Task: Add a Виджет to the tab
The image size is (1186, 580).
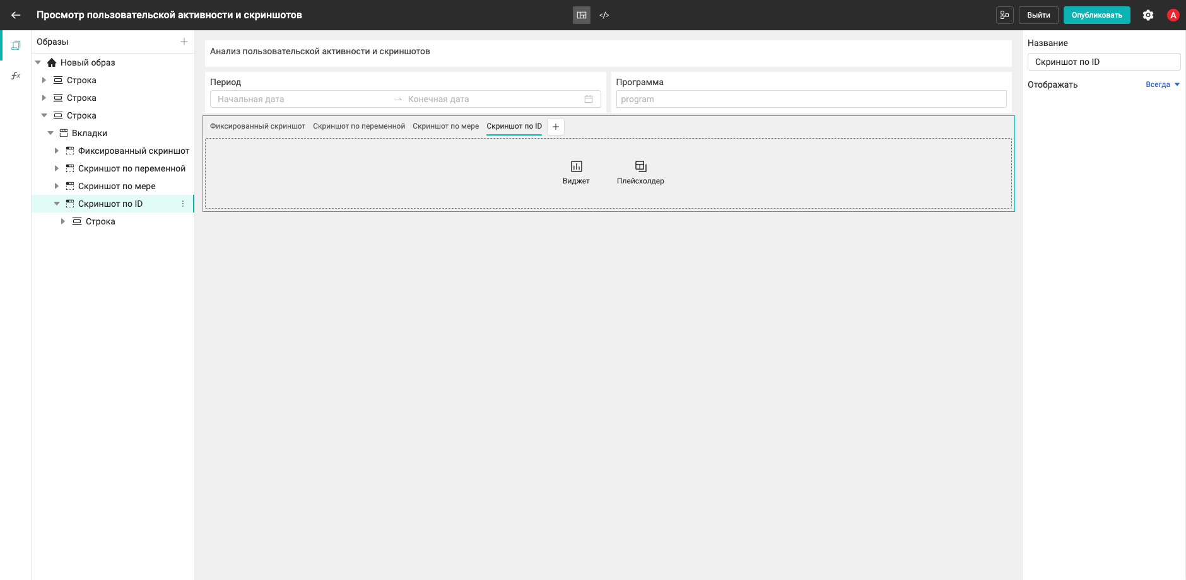Action: click(576, 172)
